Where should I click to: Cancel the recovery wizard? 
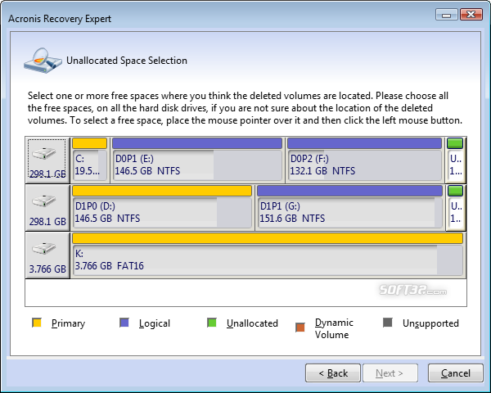tap(455, 373)
